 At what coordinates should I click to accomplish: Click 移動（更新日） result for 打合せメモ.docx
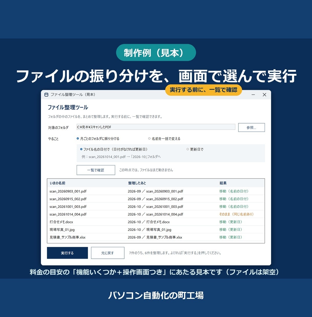[x=231, y=222]
